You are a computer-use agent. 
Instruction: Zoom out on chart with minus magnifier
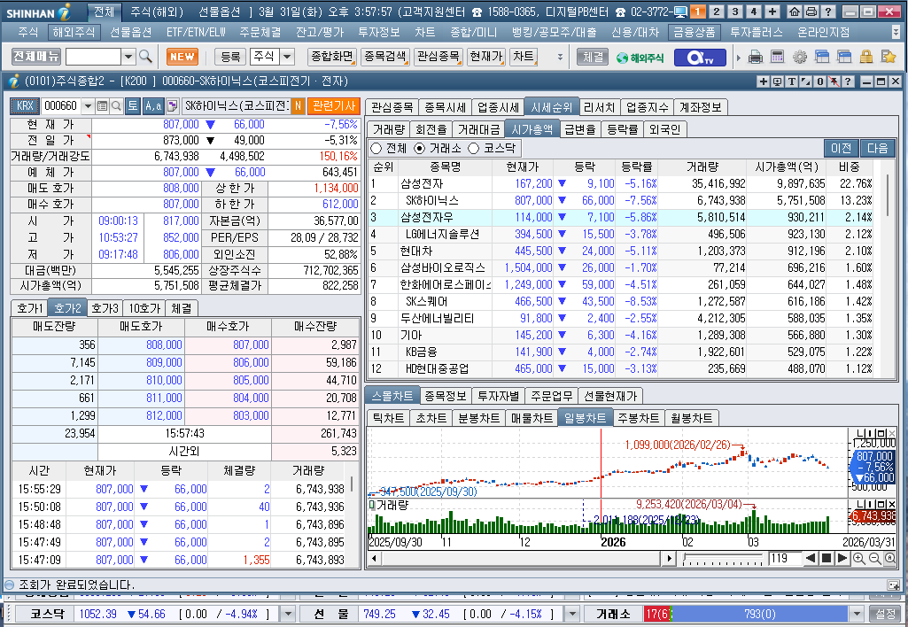[874, 558]
